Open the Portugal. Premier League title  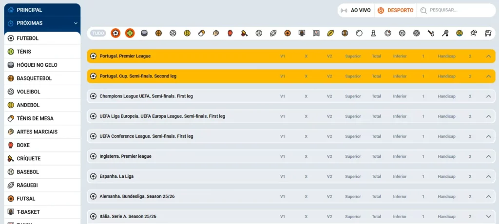(x=125, y=56)
